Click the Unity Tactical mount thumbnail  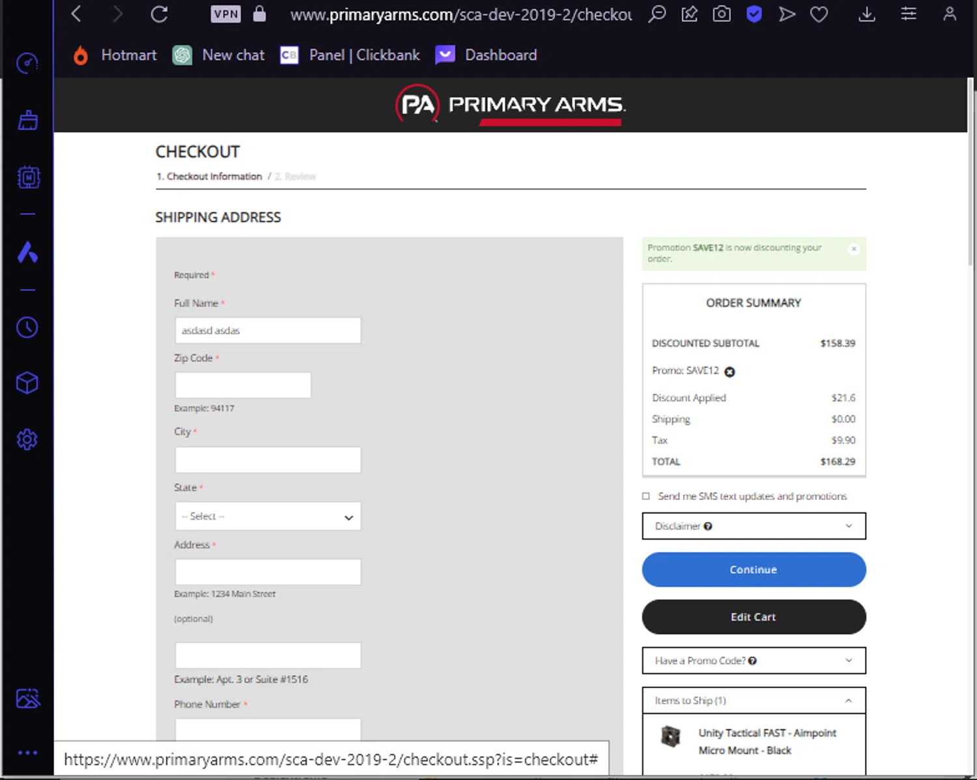(670, 736)
